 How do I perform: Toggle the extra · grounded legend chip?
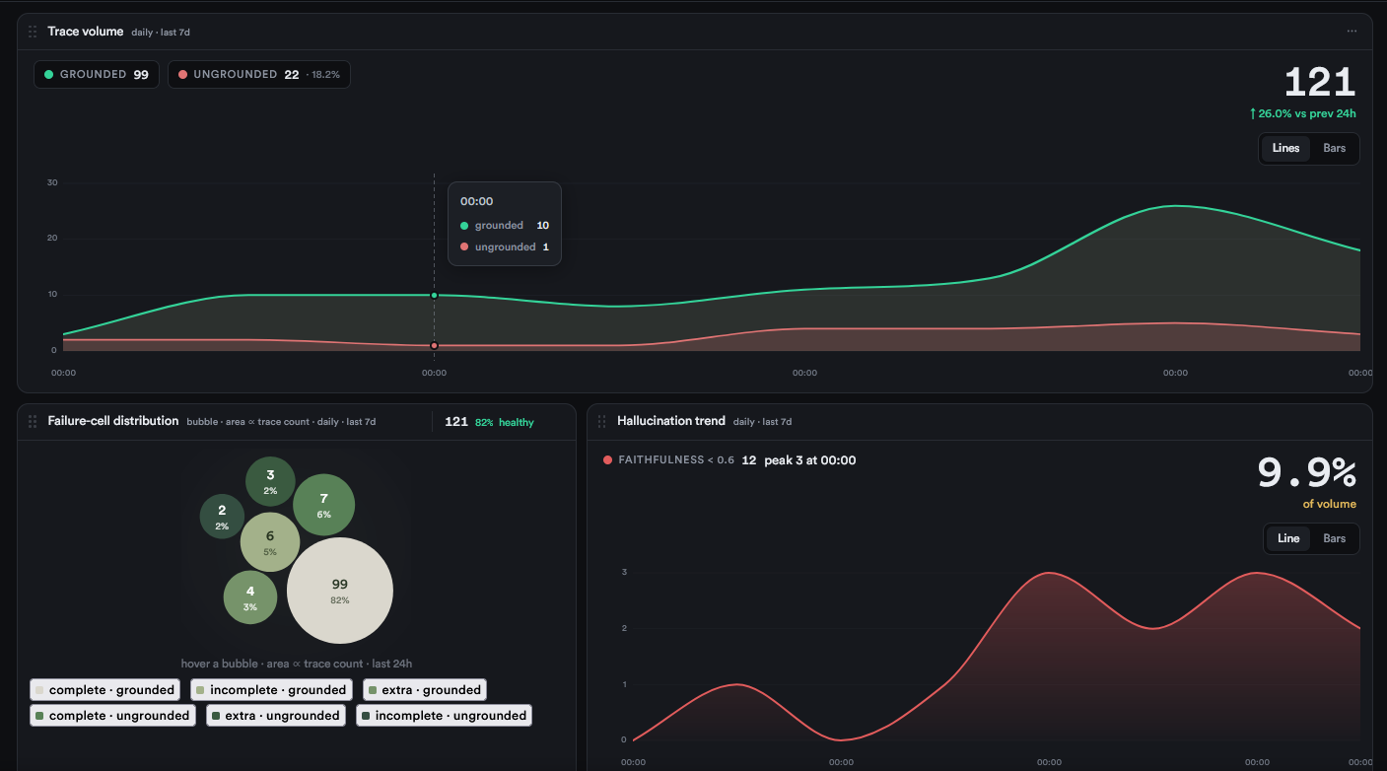pos(425,690)
